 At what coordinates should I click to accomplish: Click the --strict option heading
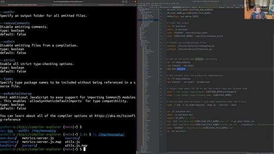[x=7, y=60]
